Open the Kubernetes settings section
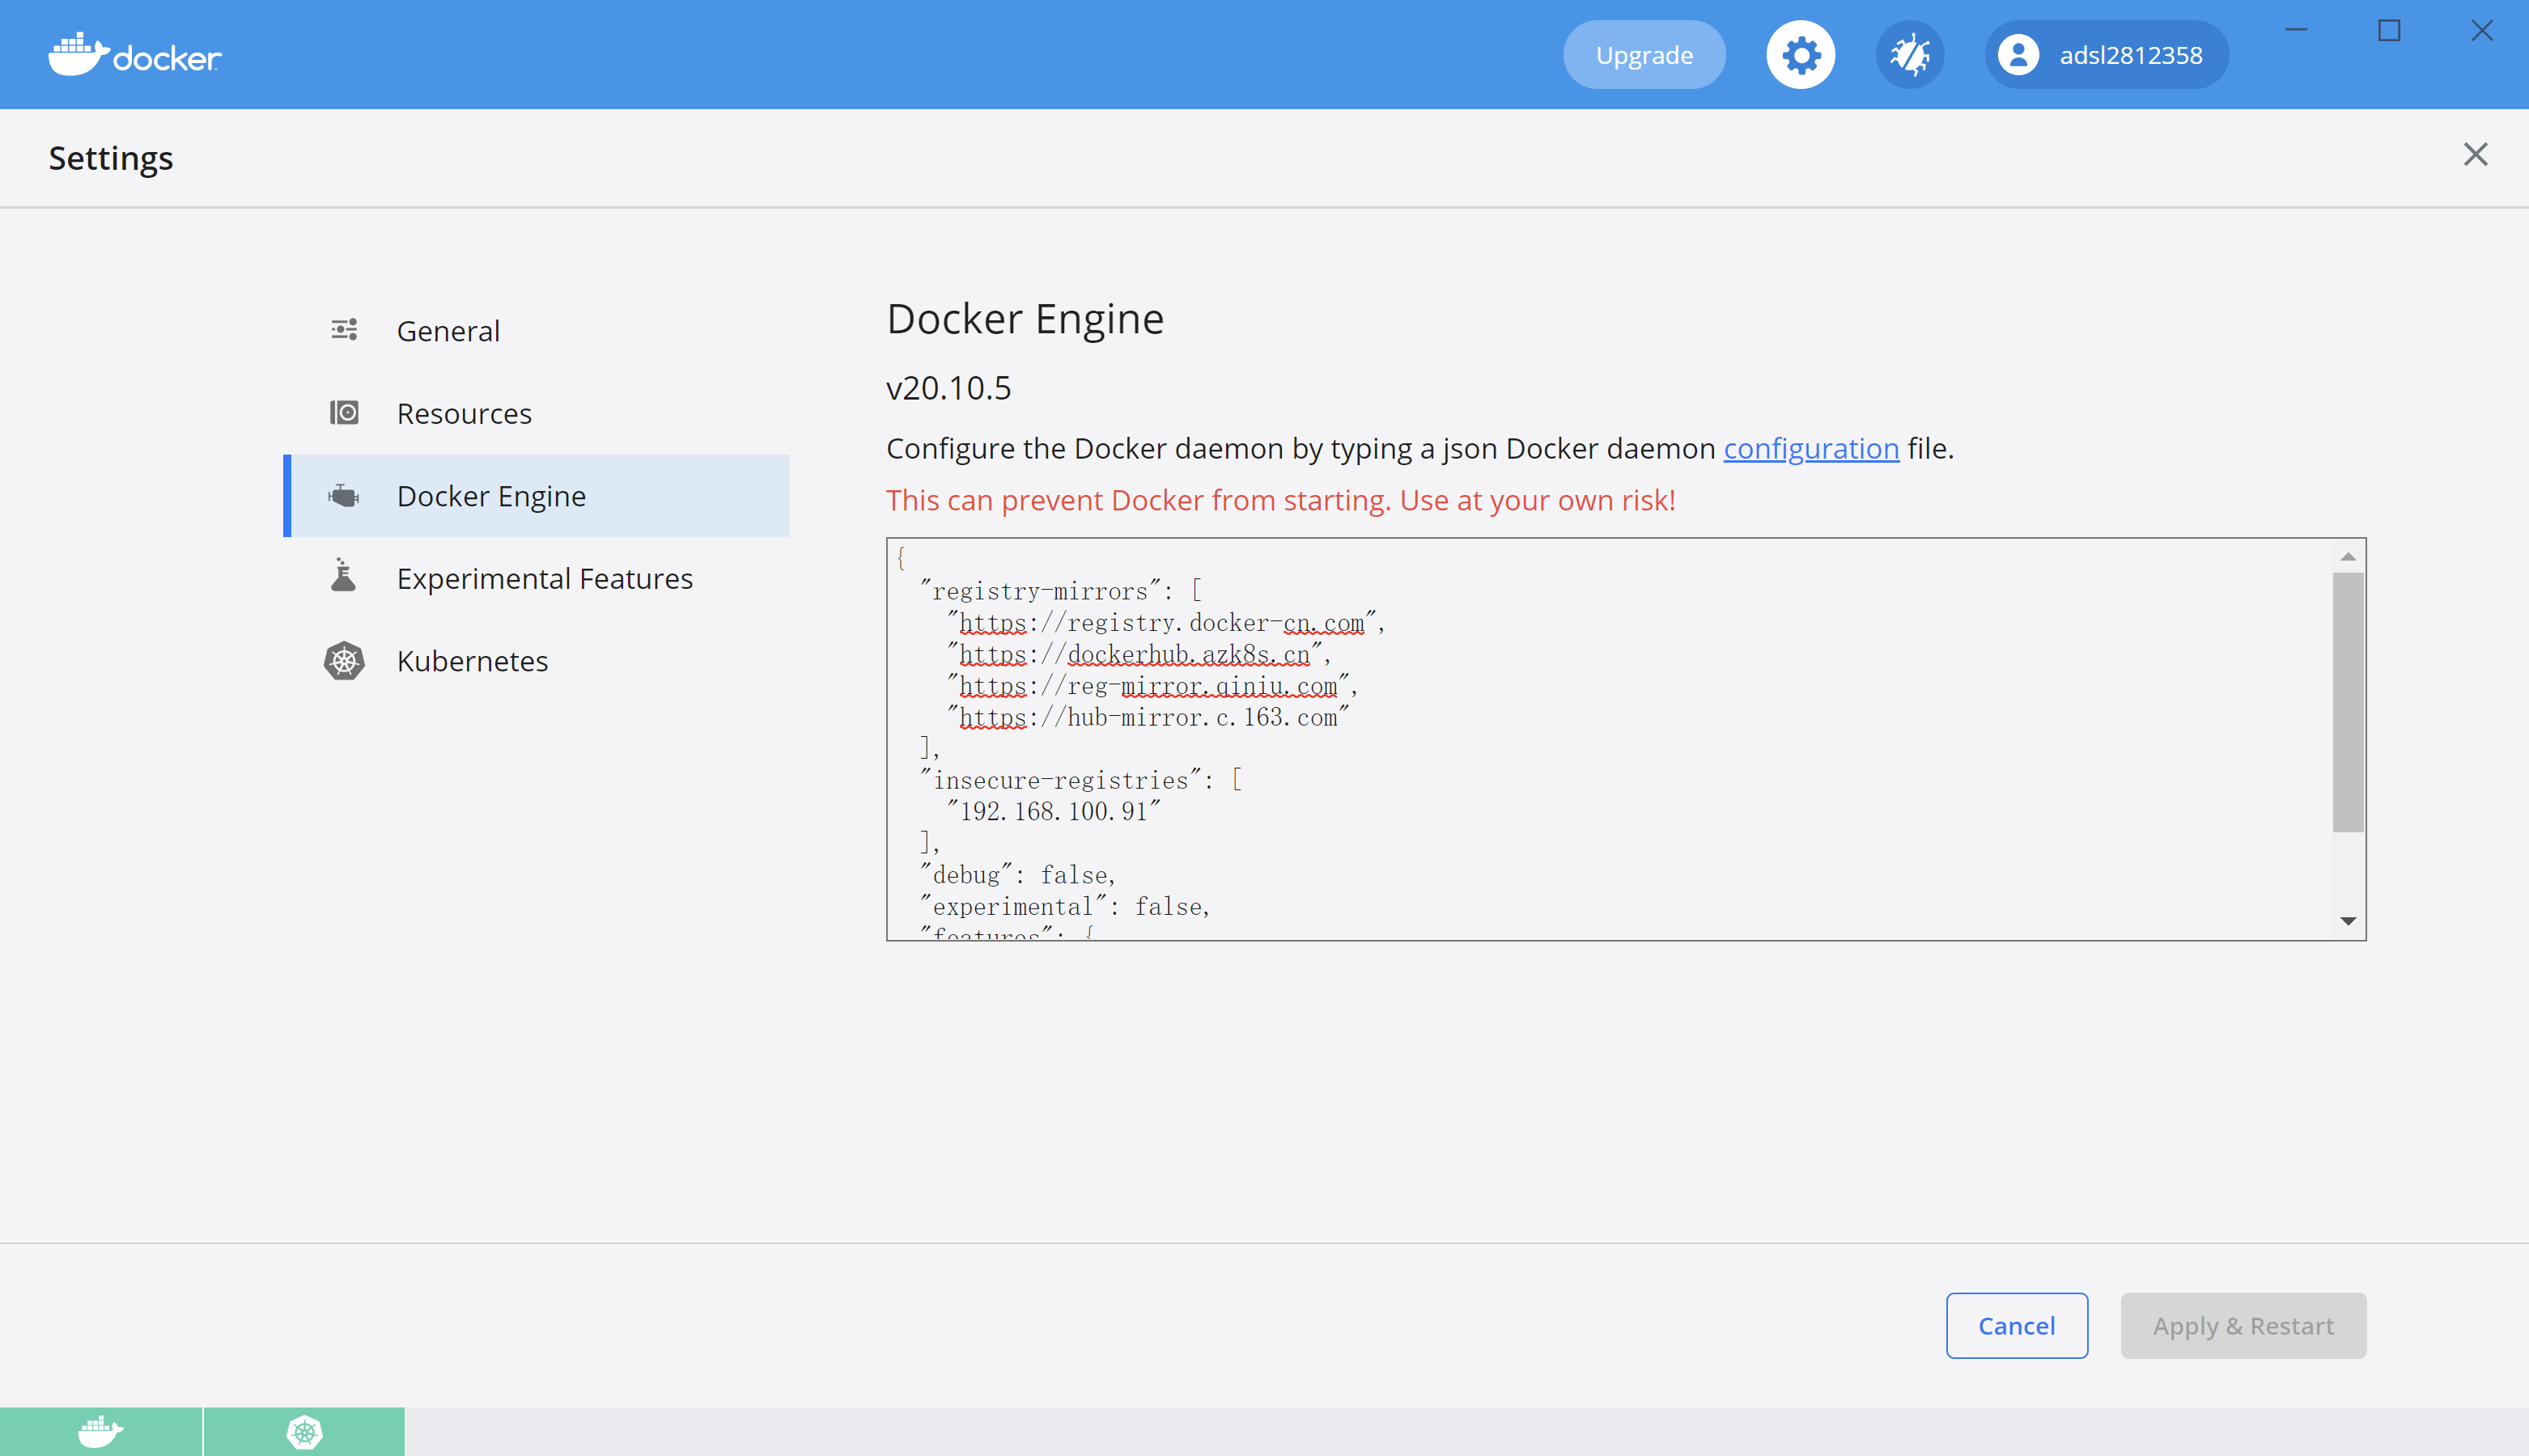The height and width of the screenshot is (1456, 2529). (471, 660)
